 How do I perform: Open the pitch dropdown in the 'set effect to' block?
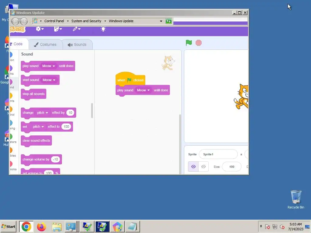tap(38, 127)
